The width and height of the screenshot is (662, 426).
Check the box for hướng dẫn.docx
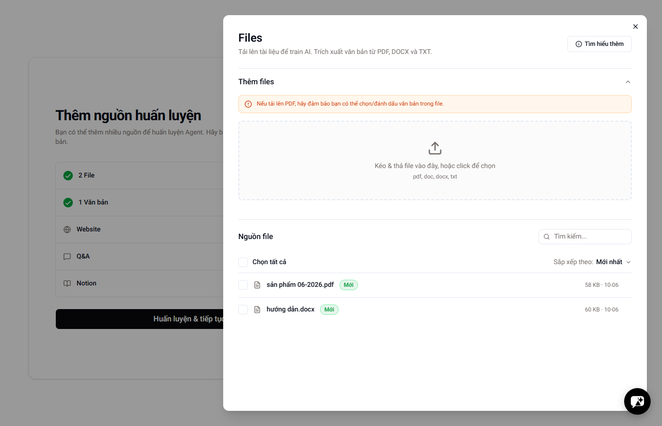point(243,310)
